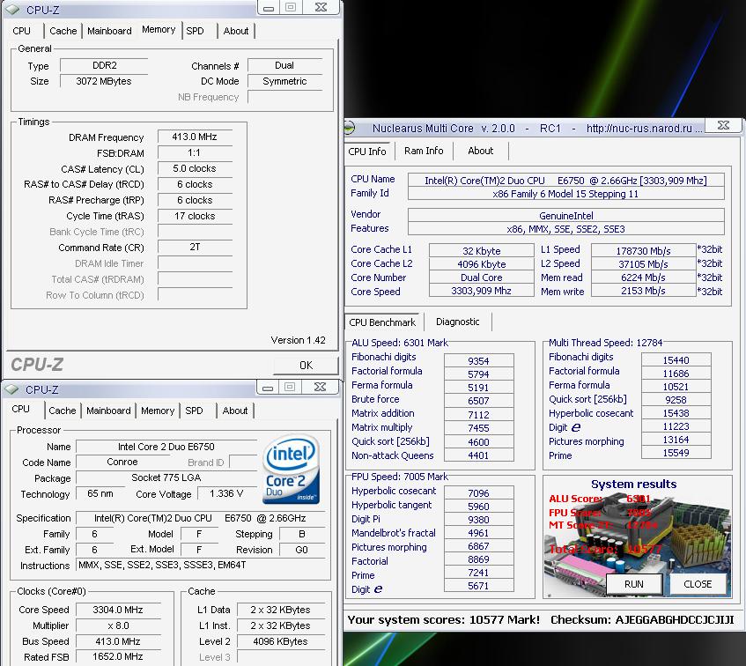Click FSB:DRAM ratio value 1:1
Screen dimensions: 746x666
[195, 152]
